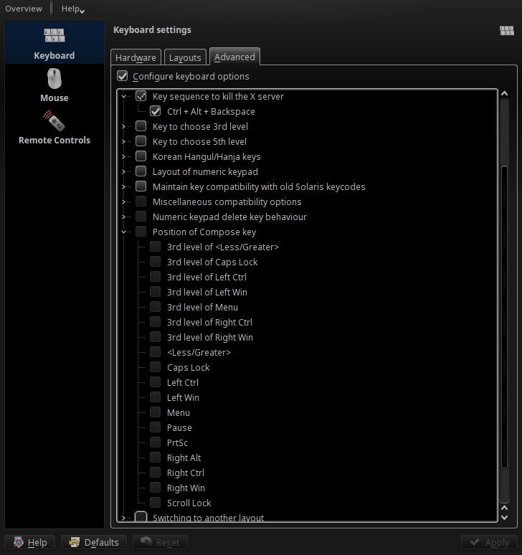Expand Numeric keypad delete key behaviour
Viewport: 522px width, 555px height.
coord(123,217)
